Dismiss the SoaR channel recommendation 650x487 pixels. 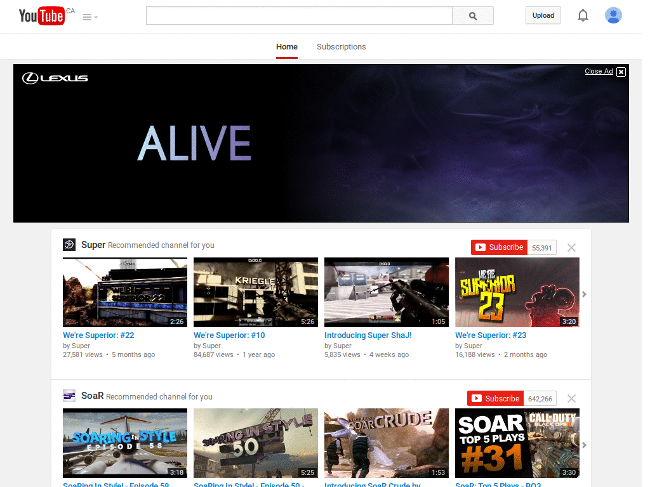pos(571,398)
